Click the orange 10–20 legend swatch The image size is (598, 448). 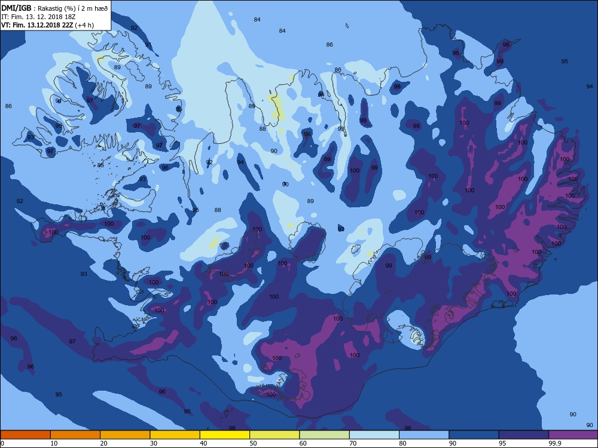(x=75, y=435)
